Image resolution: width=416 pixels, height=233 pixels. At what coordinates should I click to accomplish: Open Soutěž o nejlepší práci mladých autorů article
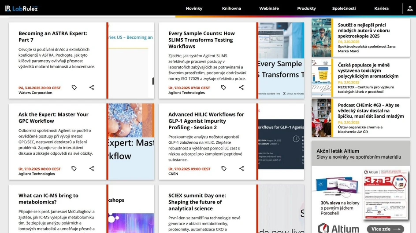point(364,30)
